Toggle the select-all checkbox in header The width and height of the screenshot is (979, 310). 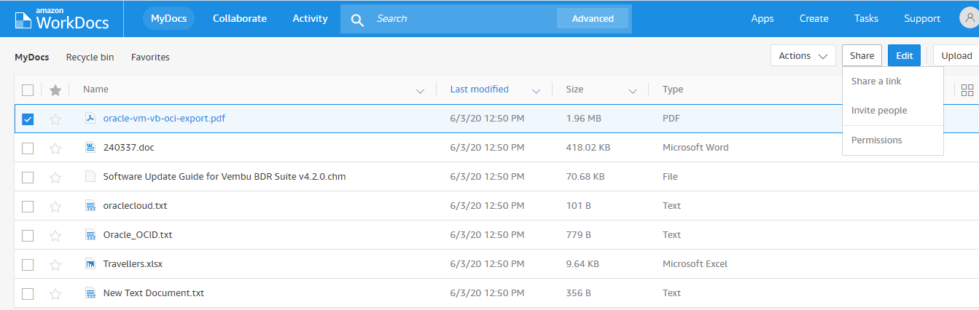pos(28,90)
